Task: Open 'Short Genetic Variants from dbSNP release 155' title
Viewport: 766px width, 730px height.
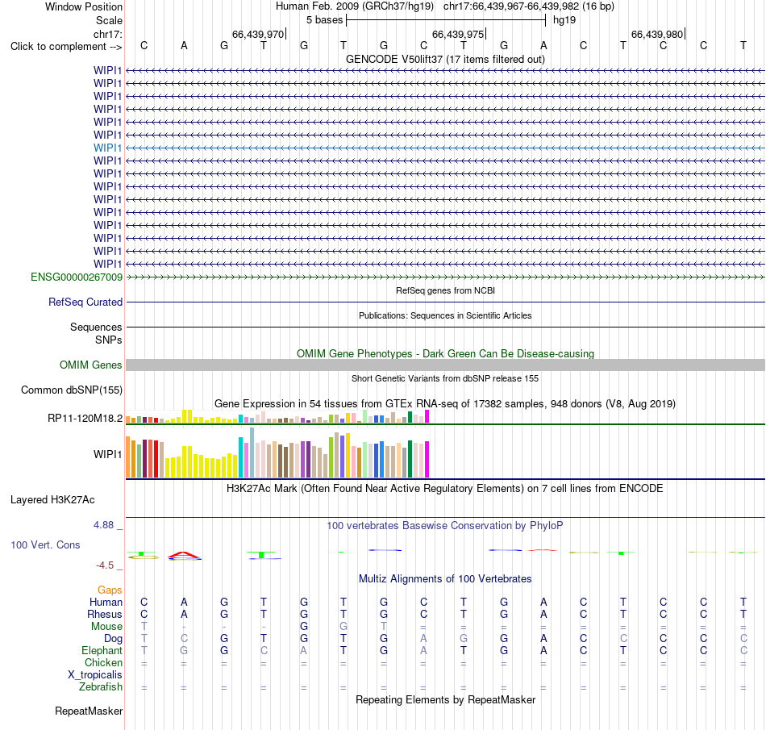Action: [445, 378]
